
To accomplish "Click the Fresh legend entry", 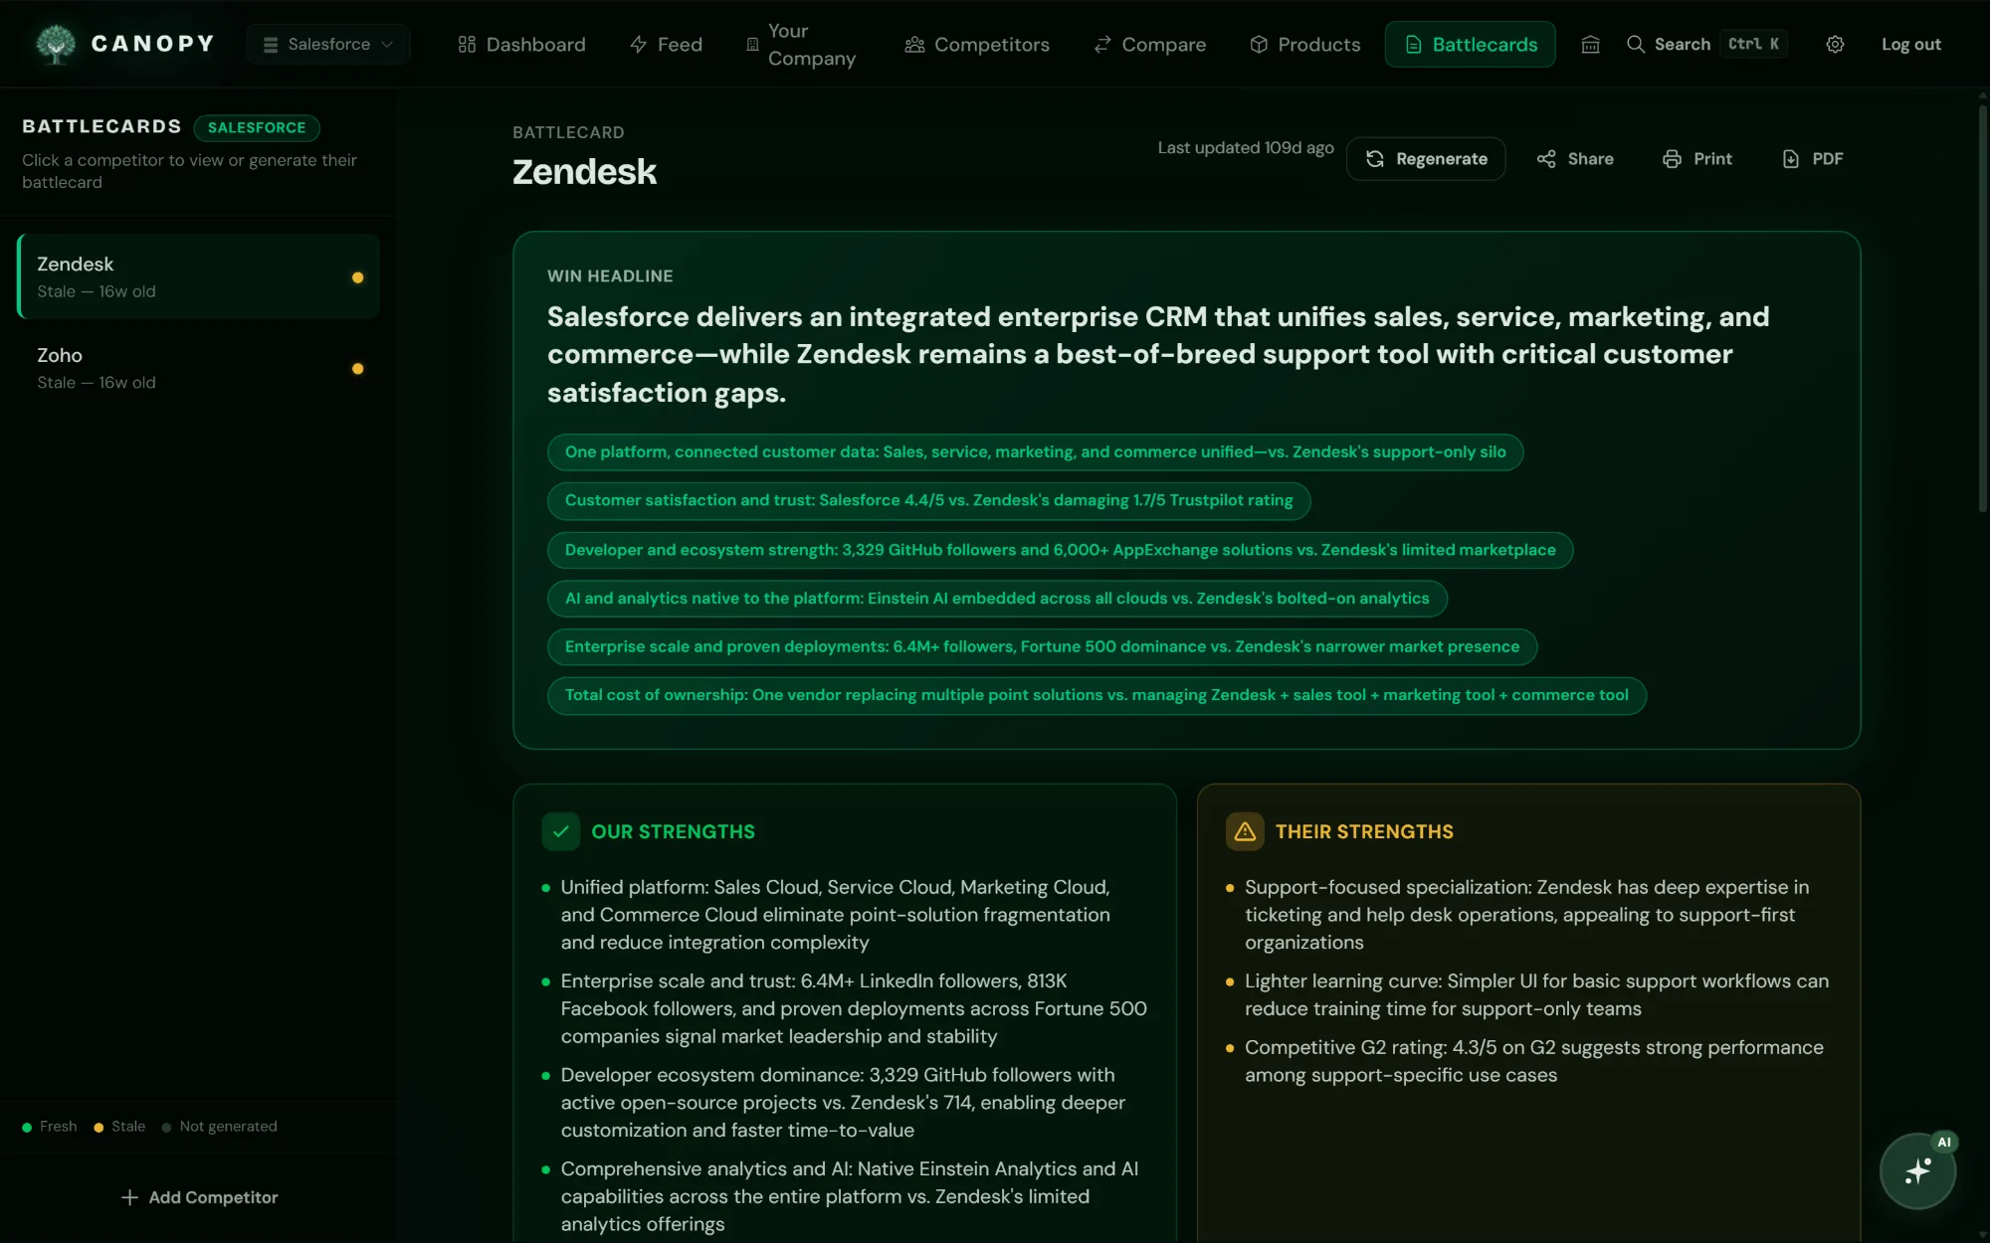I will click(x=50, y=1127).
